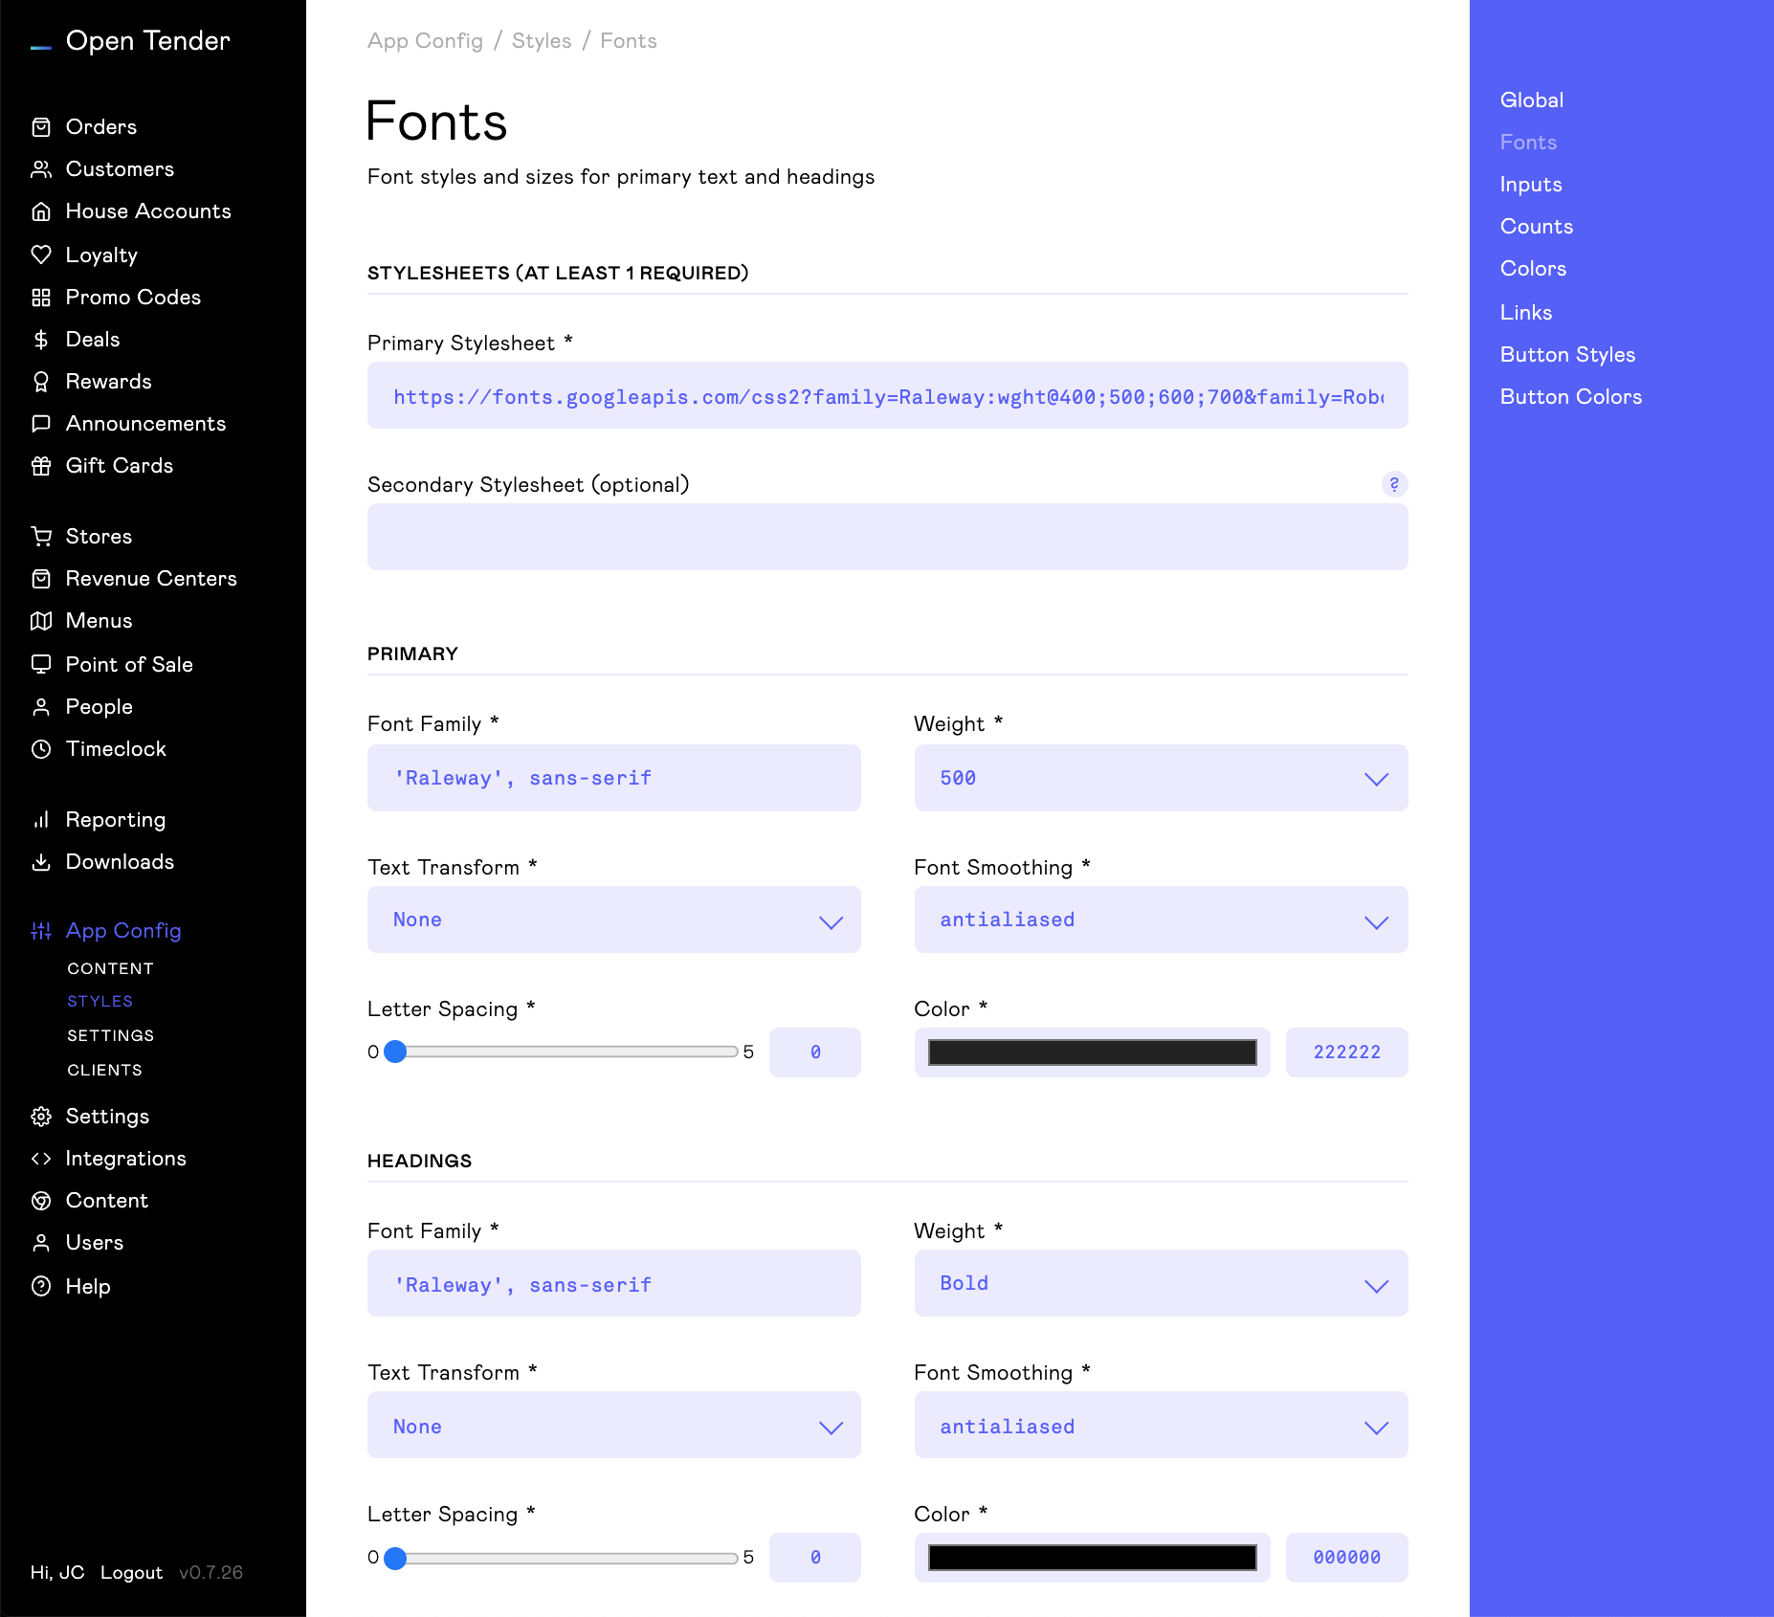This screenshot has width=1774, height=1617.
Task: Open Gift Cards from the sidebar
Action: (x=119, y=466)
